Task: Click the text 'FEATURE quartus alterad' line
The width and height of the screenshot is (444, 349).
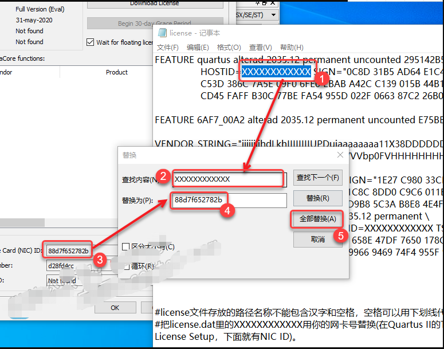Action: coord(299,60)
